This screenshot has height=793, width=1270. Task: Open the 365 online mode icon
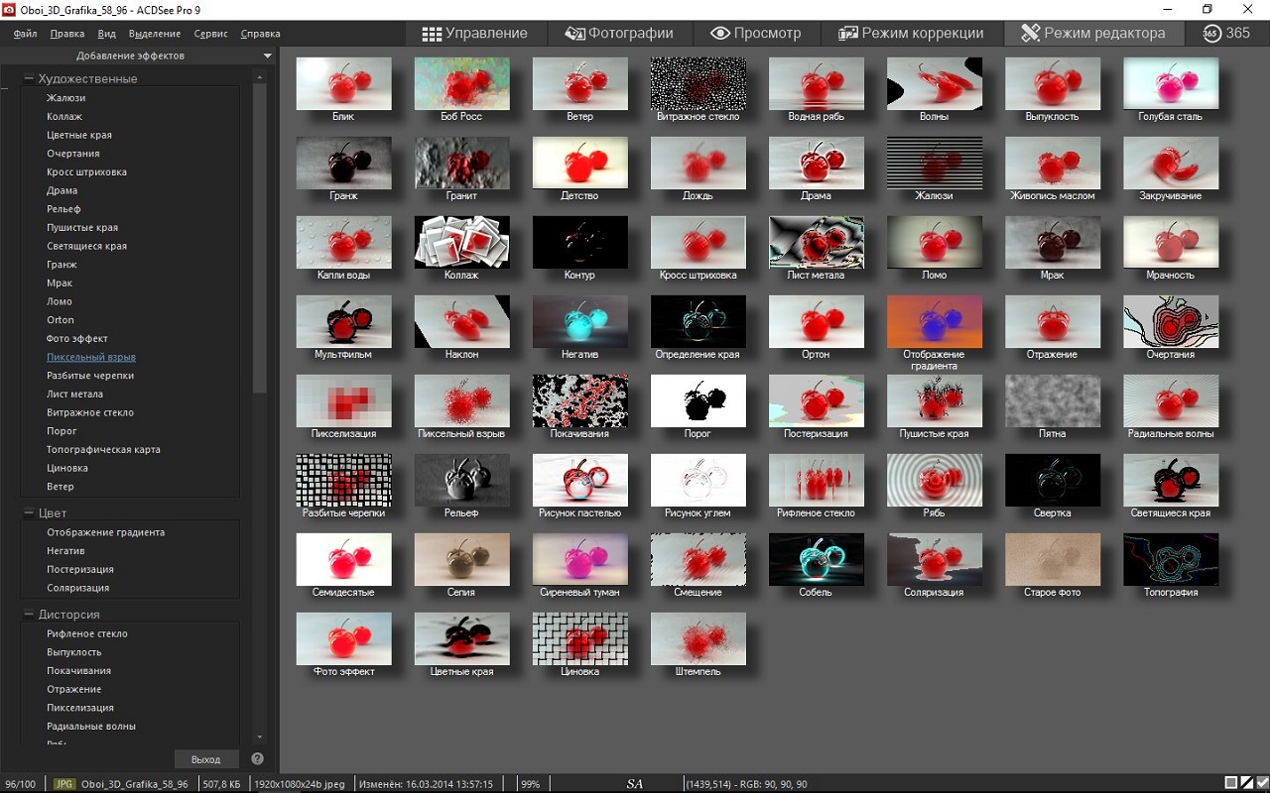pyautogui.click(x=1226, y=33)
